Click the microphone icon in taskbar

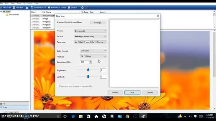58,116
